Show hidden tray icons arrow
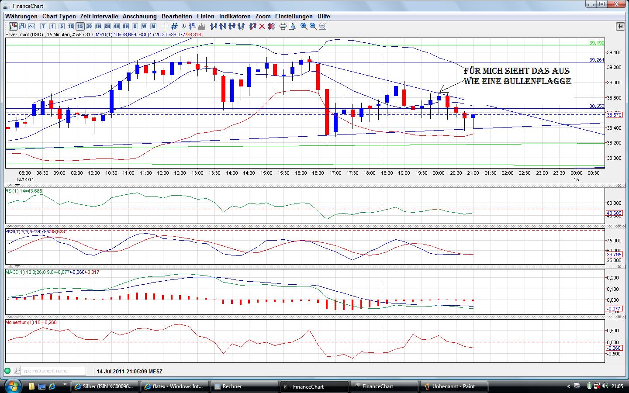 [x=569, y=386]
